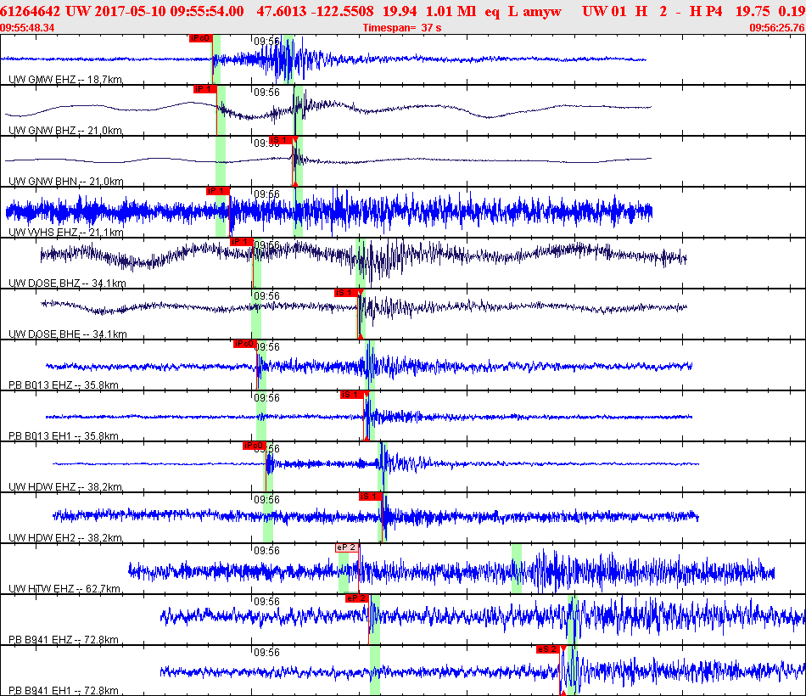The width and height of the screenshot is (806, 696).
Task: Select the iS 1 pick flag on GNW BHN
Action: pos(281,140)
